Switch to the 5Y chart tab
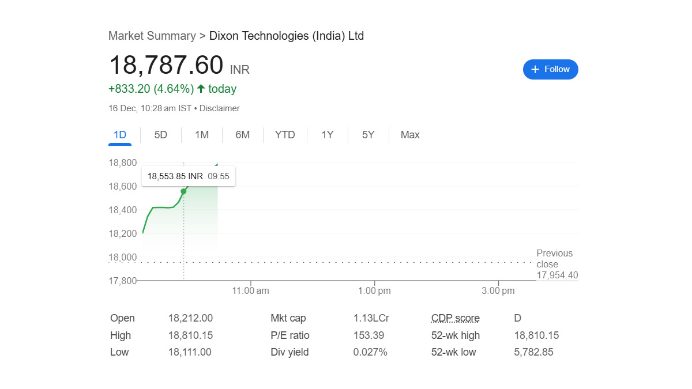The image size is (692, 389). 368,135
